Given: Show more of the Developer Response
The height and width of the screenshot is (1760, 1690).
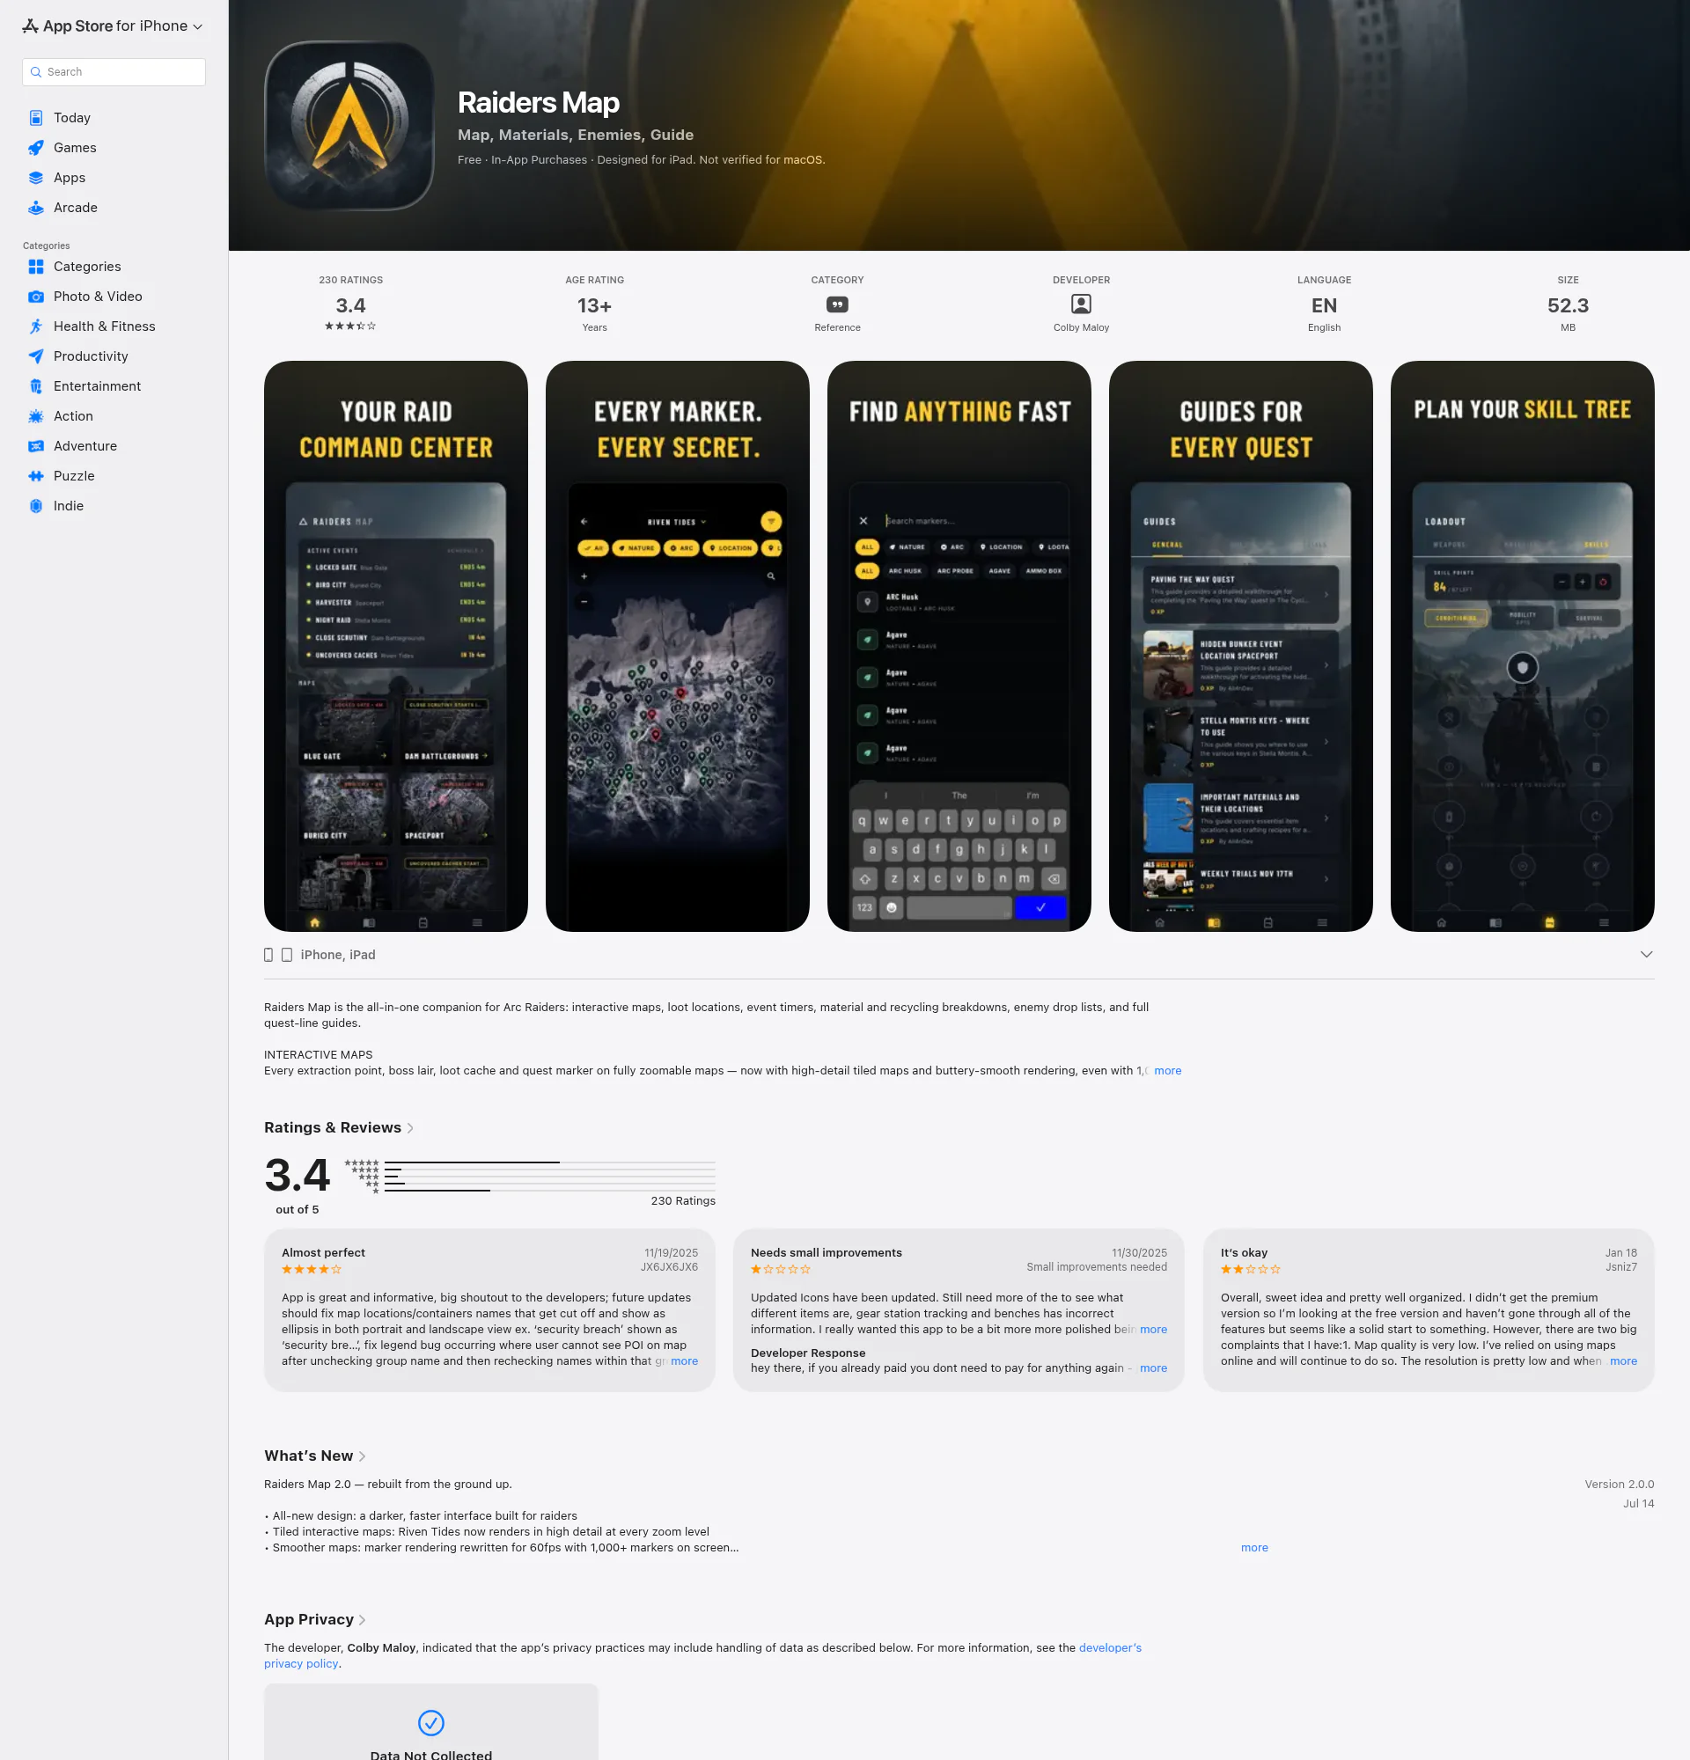Looking at the screenshot, I should (x=1153, y=1368).
